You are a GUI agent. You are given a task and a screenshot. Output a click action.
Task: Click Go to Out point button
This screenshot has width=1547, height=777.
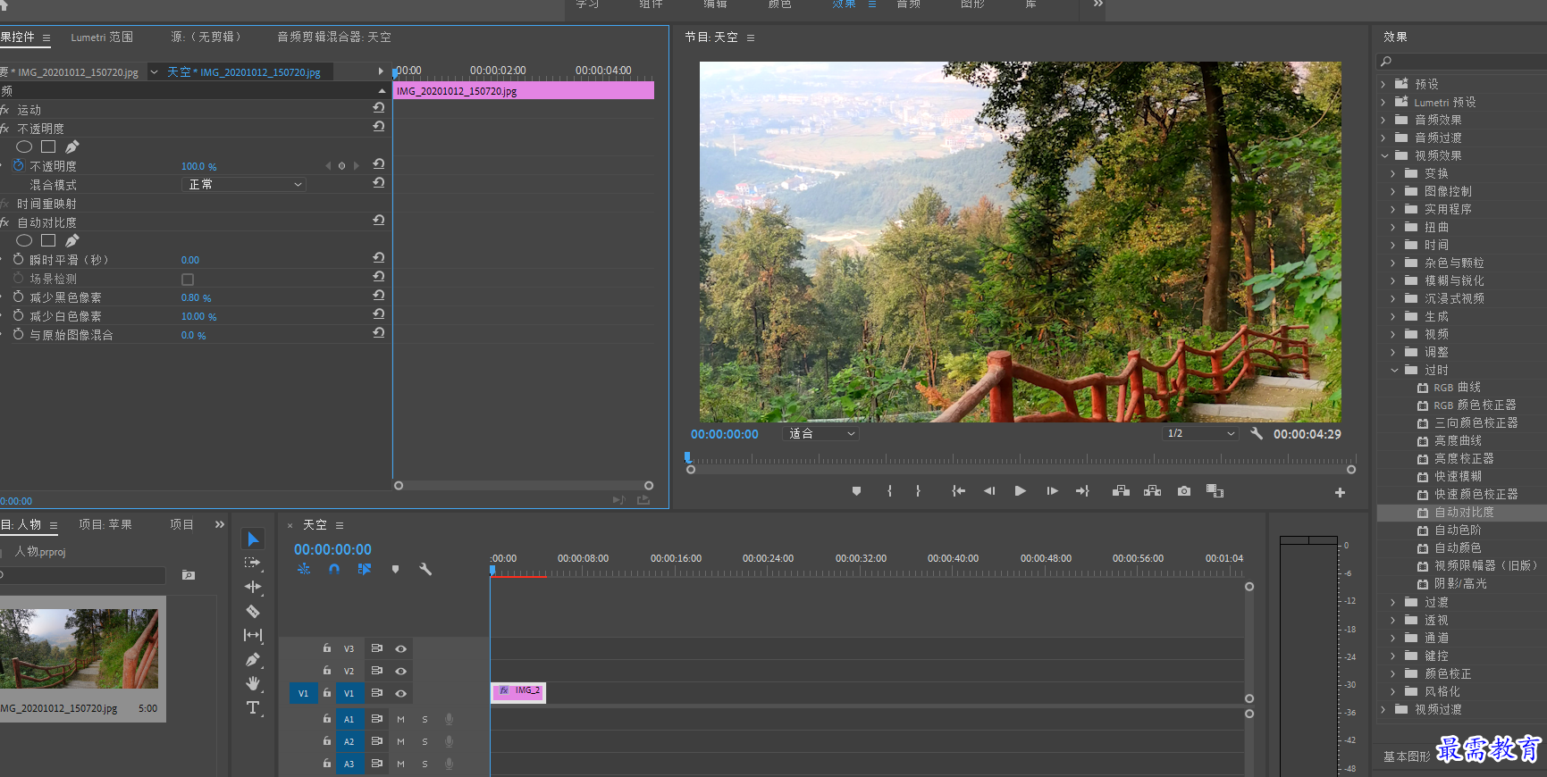(x=1082, y=491)
